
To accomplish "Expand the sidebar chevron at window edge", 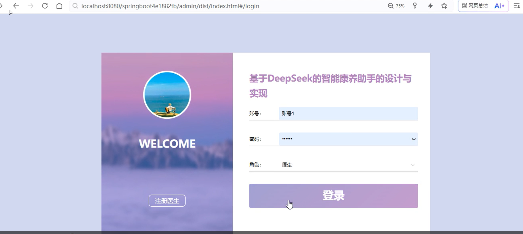I will tap(1, 6).
